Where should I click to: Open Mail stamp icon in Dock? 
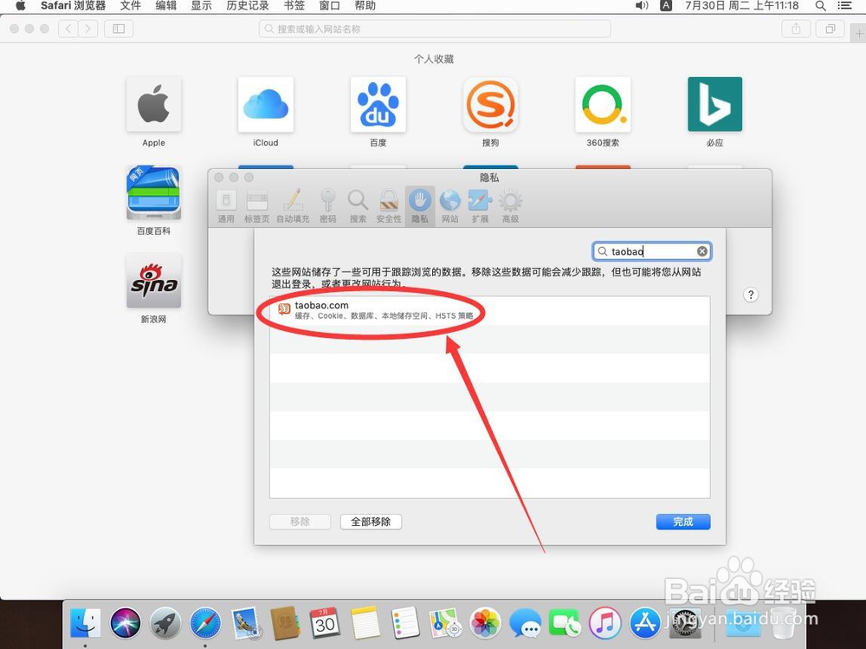coord(245,623)
